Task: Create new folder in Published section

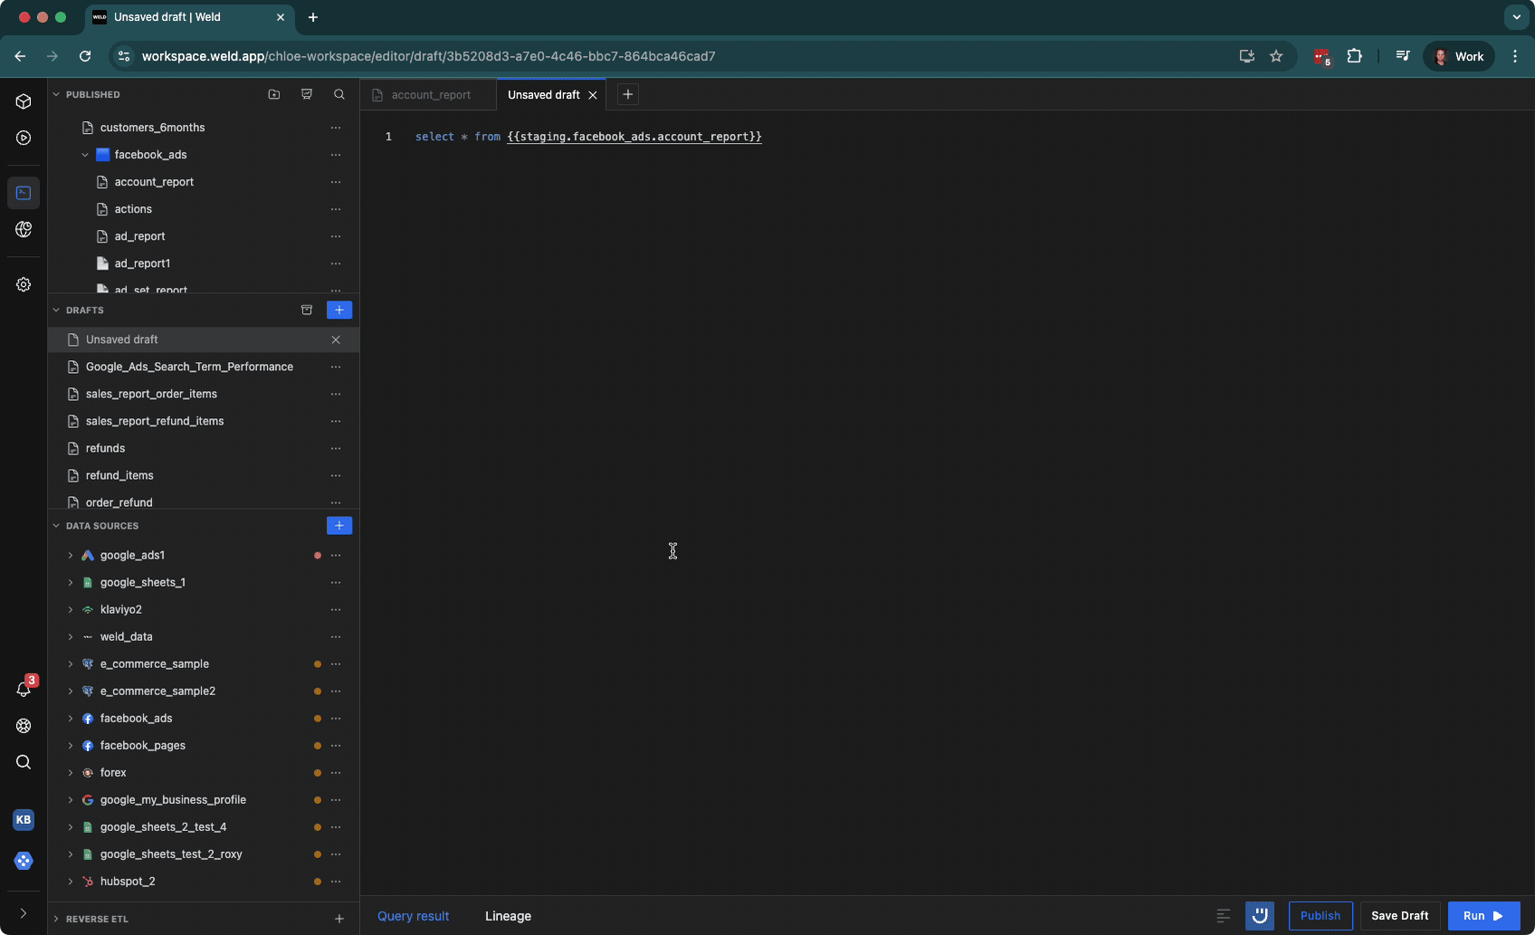Action: [x=274, y=94]
